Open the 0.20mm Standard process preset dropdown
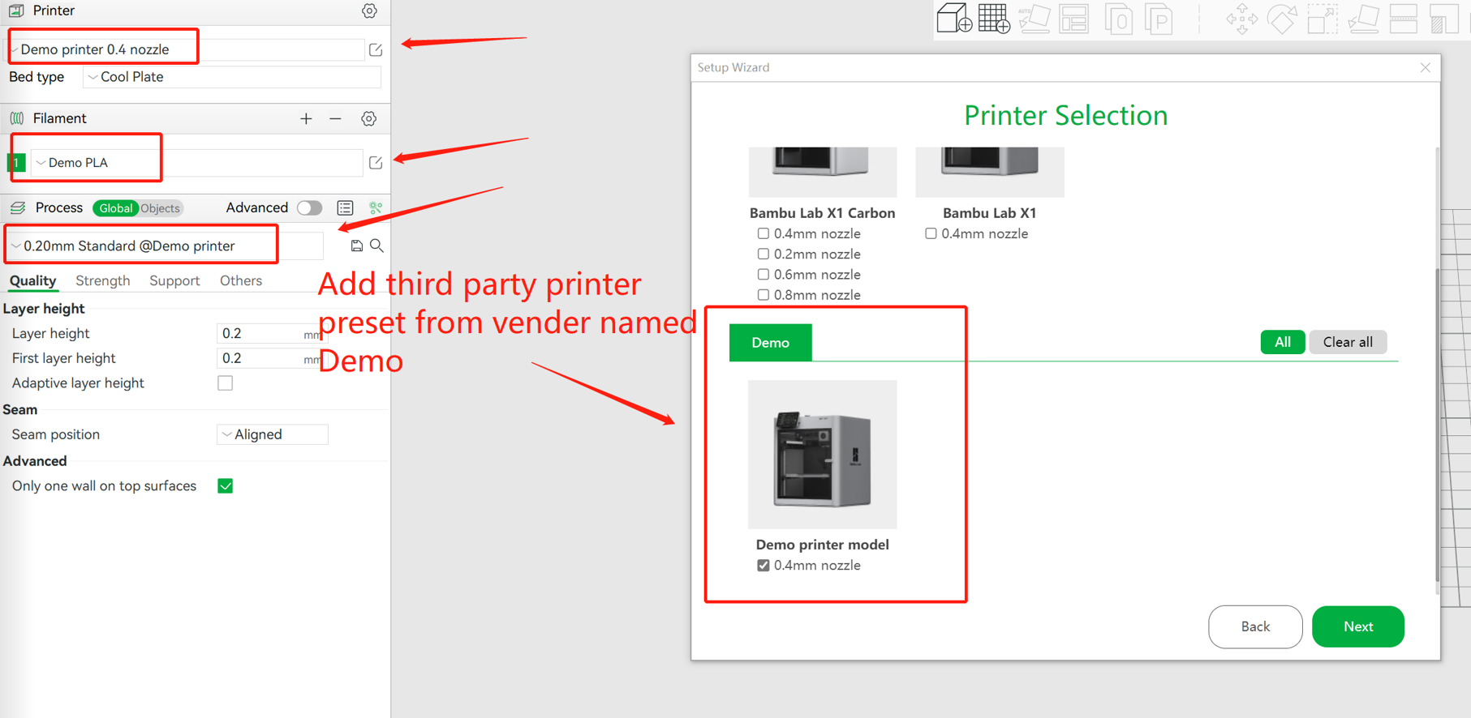 click(166, 246)
